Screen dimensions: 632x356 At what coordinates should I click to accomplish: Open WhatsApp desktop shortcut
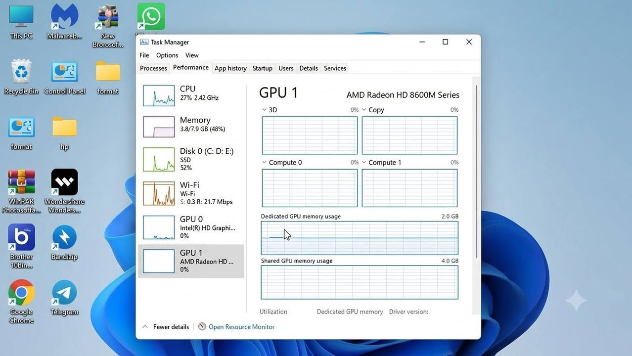[x=151, y=17]
